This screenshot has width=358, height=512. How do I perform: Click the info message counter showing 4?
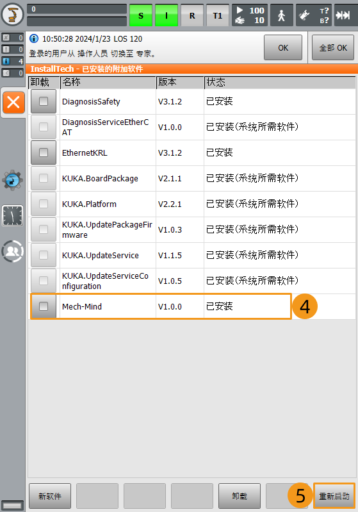tap(12, 61)
